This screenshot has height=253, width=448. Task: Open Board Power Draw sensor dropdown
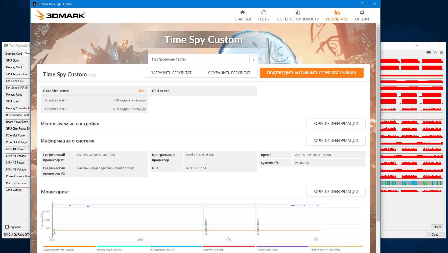point(18,122)
